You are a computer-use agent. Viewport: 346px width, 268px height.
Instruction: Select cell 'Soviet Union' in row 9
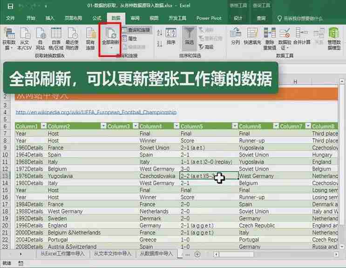[x=159, y=147]
